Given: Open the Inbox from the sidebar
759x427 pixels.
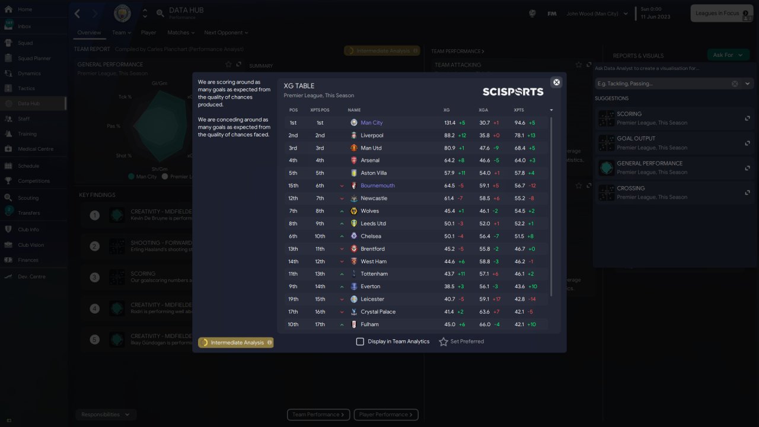Looking at the screenshot, I should pos(25,26).
